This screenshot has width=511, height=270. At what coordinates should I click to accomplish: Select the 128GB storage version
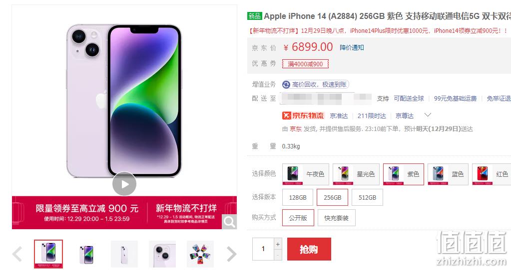pos(298,197)
